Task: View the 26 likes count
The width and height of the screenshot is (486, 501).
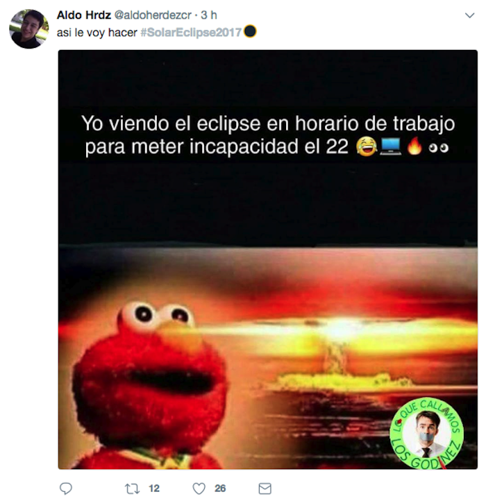Action: pyautogui.click(x=220, y=489)
